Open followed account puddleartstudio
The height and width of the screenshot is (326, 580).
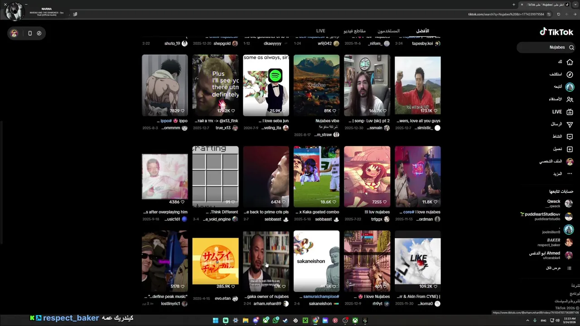pyautogui.click(x=546, y=216)
